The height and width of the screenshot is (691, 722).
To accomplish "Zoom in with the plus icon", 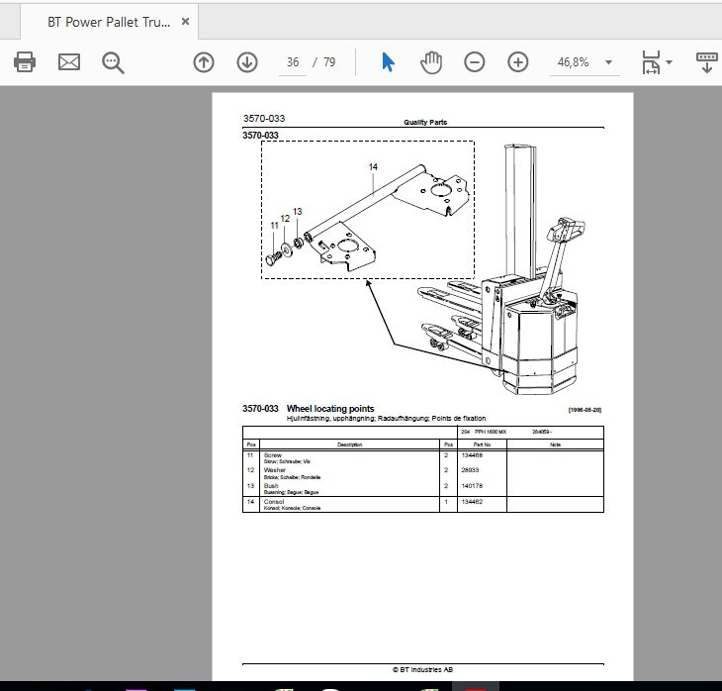I will coord(518,62).
